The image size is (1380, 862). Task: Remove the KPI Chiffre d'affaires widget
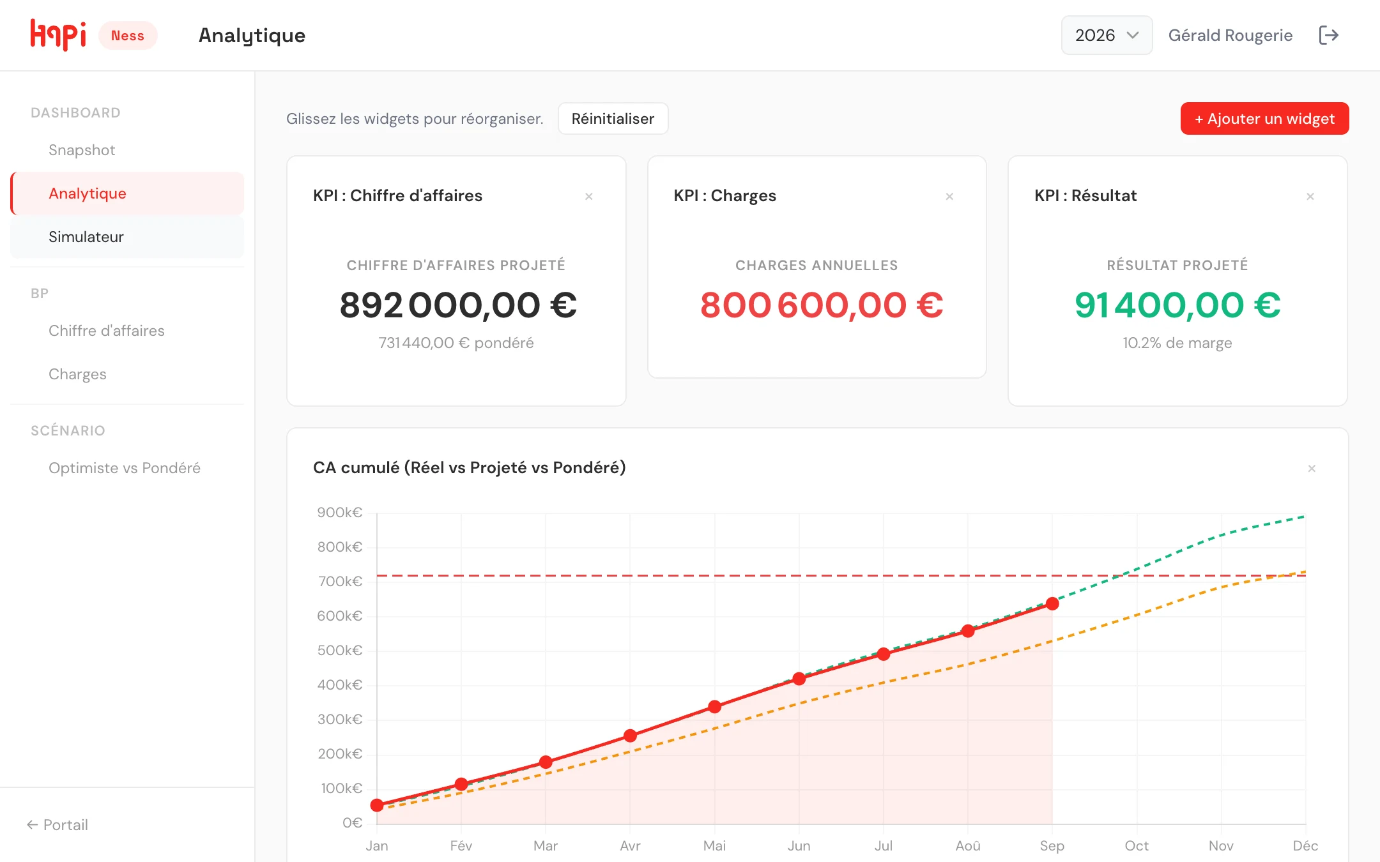(589, 197)
